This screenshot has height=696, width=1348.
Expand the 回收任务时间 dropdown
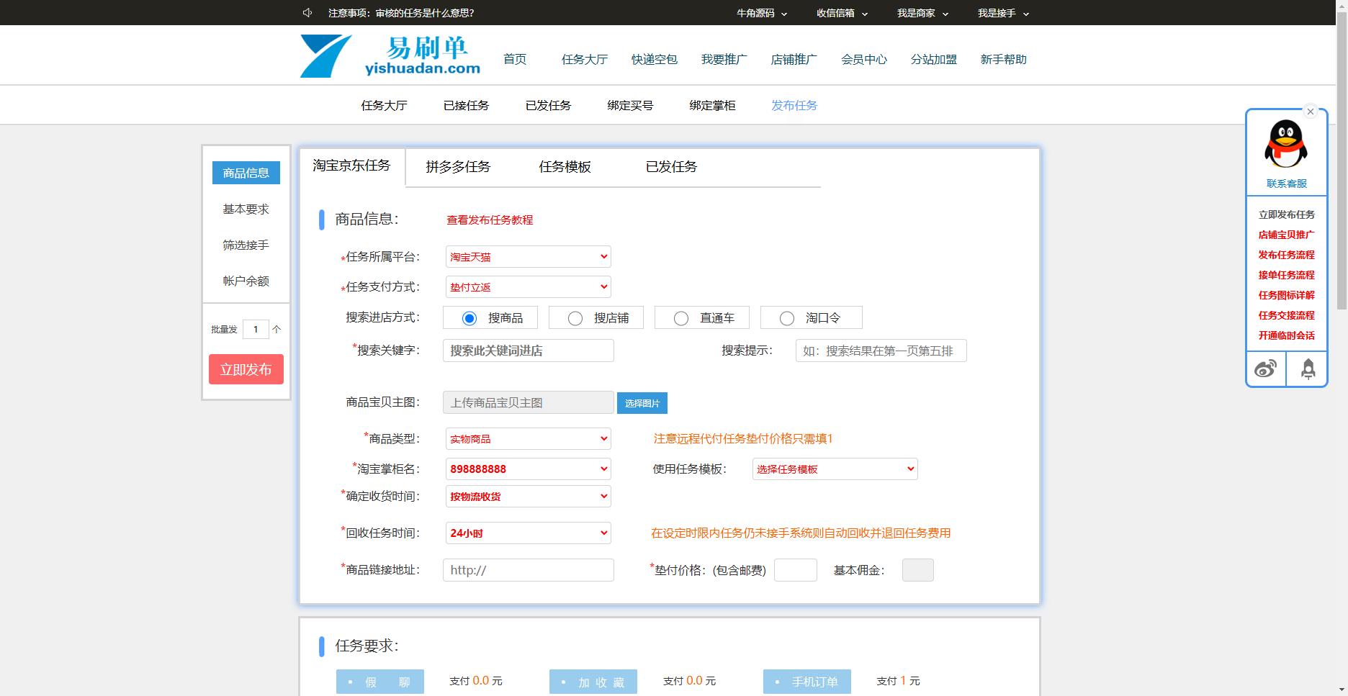click(528, 533)
